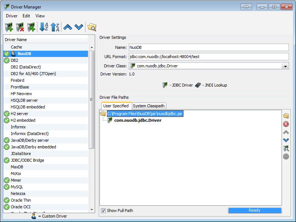Sort drivers Z to A

[x=55, y=27]
